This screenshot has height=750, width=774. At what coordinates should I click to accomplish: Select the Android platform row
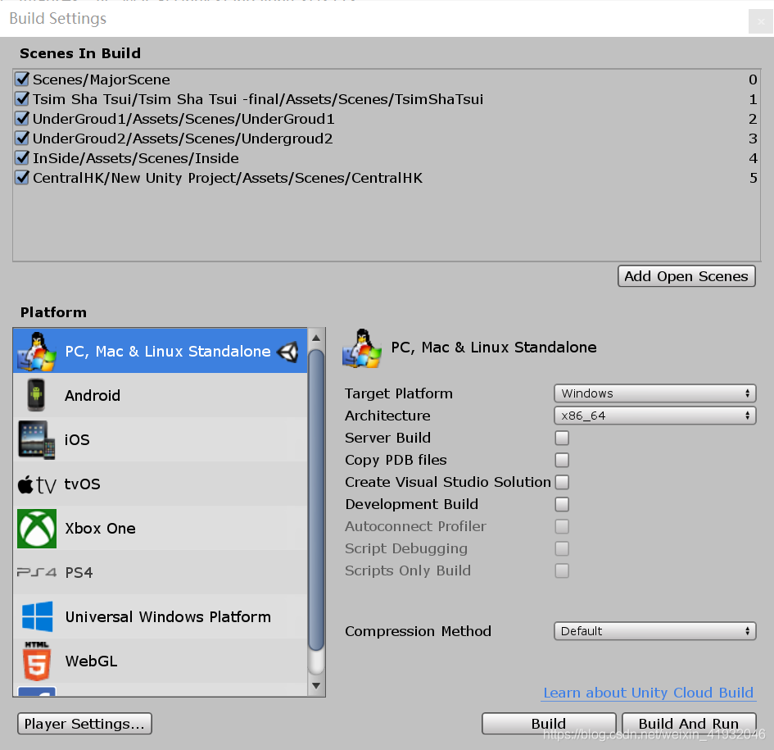click(x=160, y=395)
